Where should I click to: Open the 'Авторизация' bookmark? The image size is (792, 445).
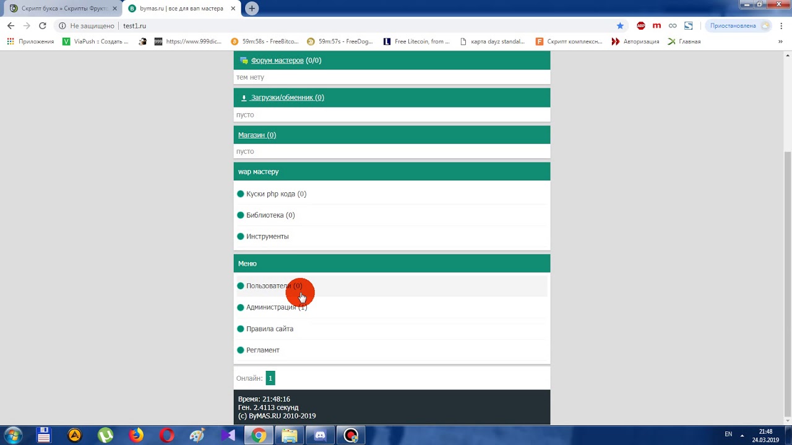[635, 41]
